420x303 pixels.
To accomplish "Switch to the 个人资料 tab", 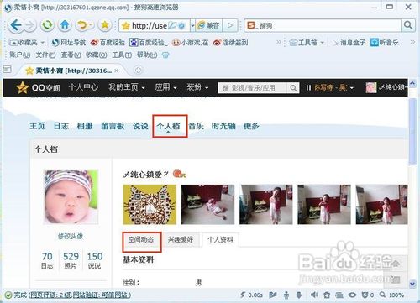I will [220, 240].
